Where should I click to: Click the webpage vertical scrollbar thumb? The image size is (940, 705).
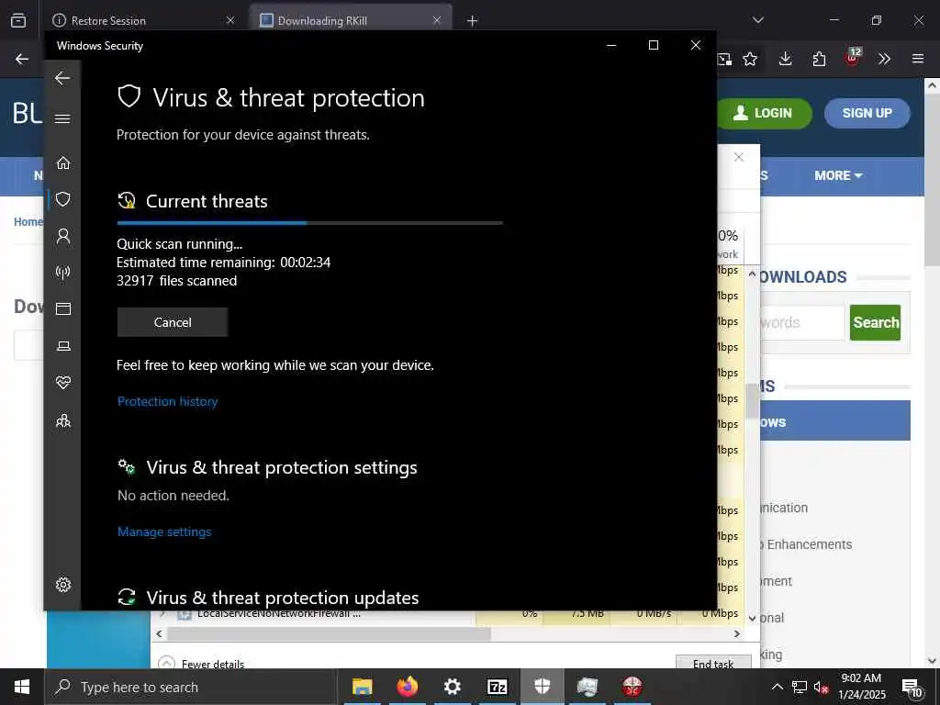pos(933,180)
